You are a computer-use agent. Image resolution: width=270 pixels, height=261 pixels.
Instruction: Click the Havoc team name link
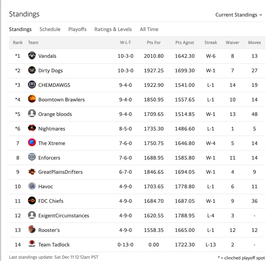[46, 186]
